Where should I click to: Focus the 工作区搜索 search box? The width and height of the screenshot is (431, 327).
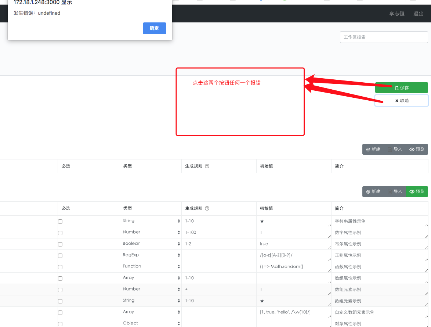coord(384,37)
